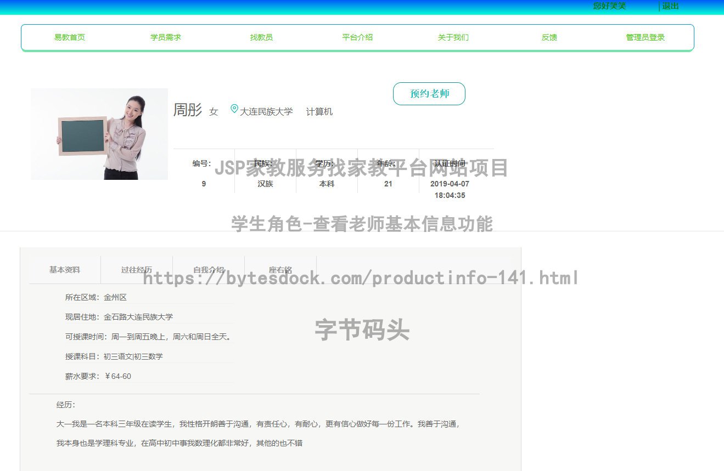The height and width of the screenshot is (471, 724).
Task: Open the 反馈 page
Action: 549,37
